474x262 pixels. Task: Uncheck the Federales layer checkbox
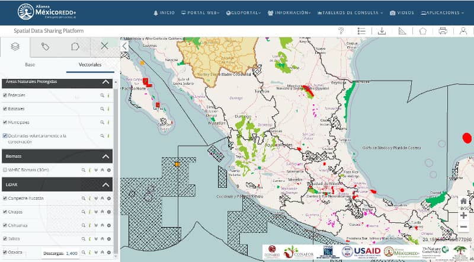[5, 95]
